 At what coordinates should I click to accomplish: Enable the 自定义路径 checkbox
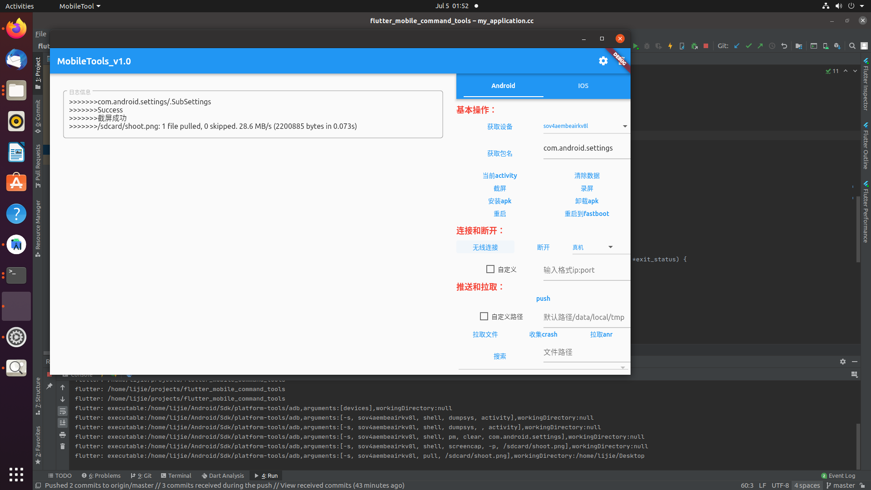(x=484, y=316)
